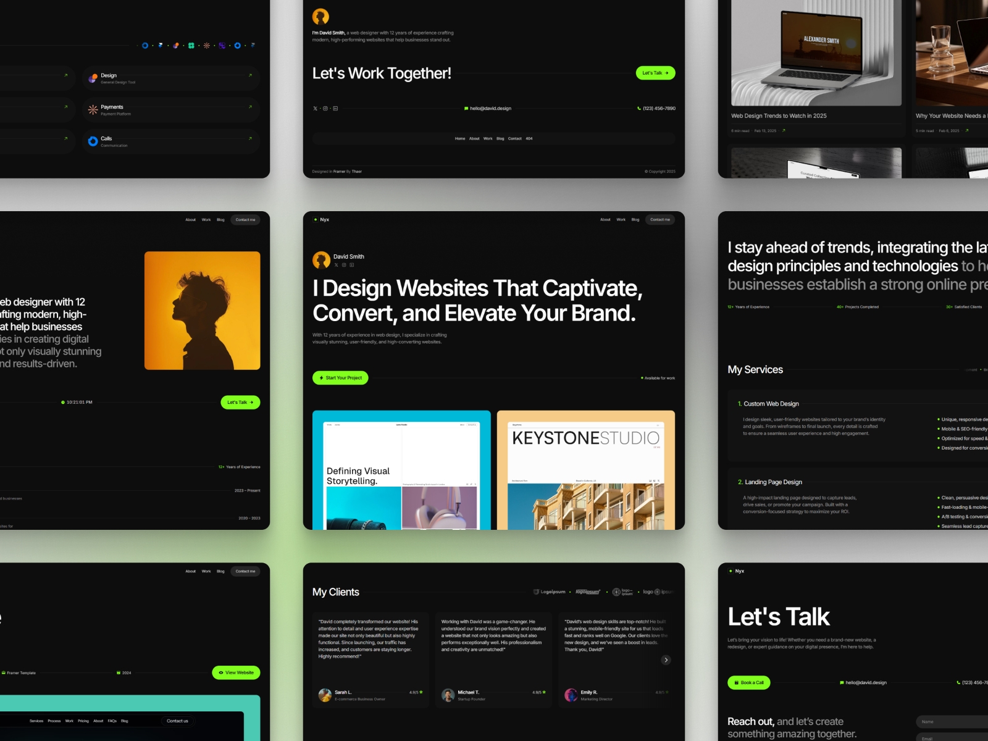Click the blue Calls communication icon
Image resolution: width=988 pixels, height=741 pixels.
(x=93, y=140)
